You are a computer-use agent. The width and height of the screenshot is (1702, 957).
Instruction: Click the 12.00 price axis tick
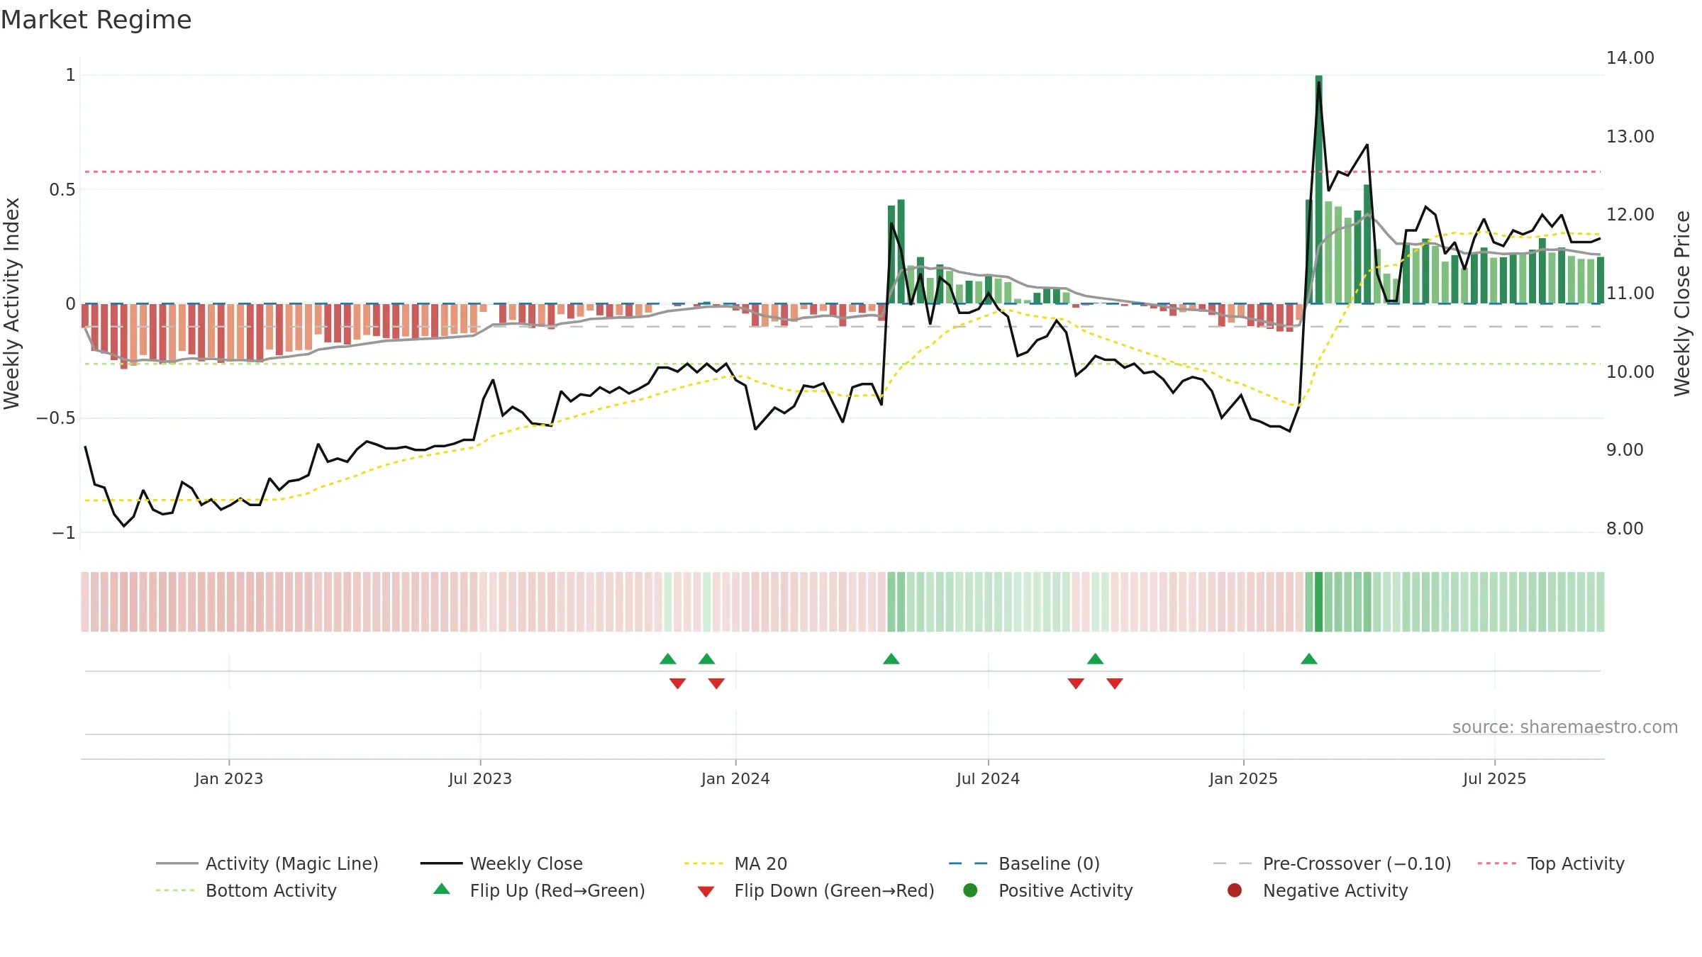tap(1630, 215)
